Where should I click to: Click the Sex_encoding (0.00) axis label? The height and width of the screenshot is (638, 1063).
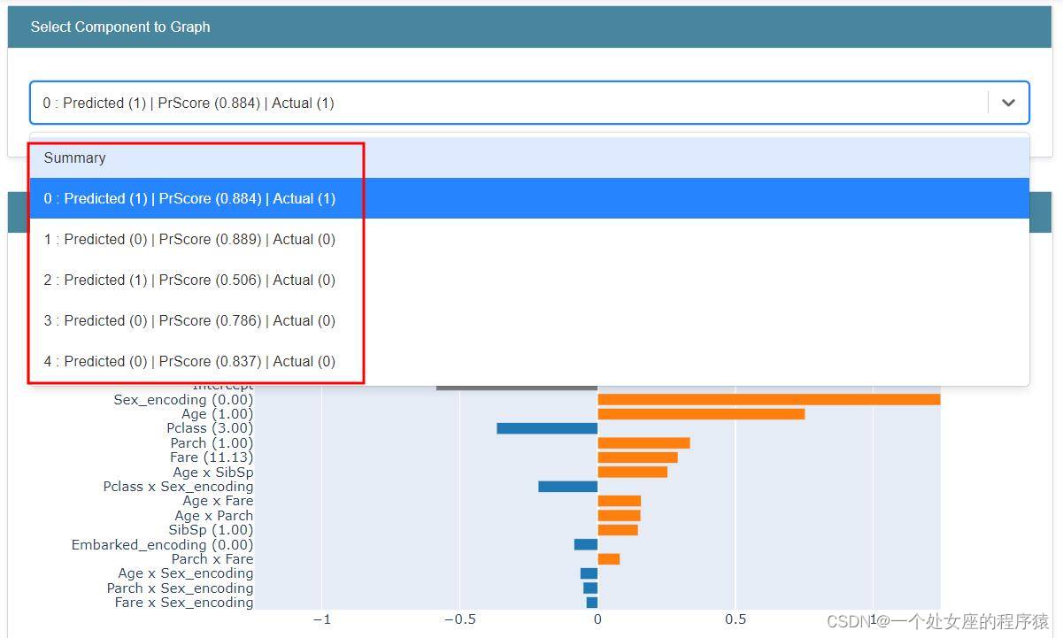click(x=183, y=400)
